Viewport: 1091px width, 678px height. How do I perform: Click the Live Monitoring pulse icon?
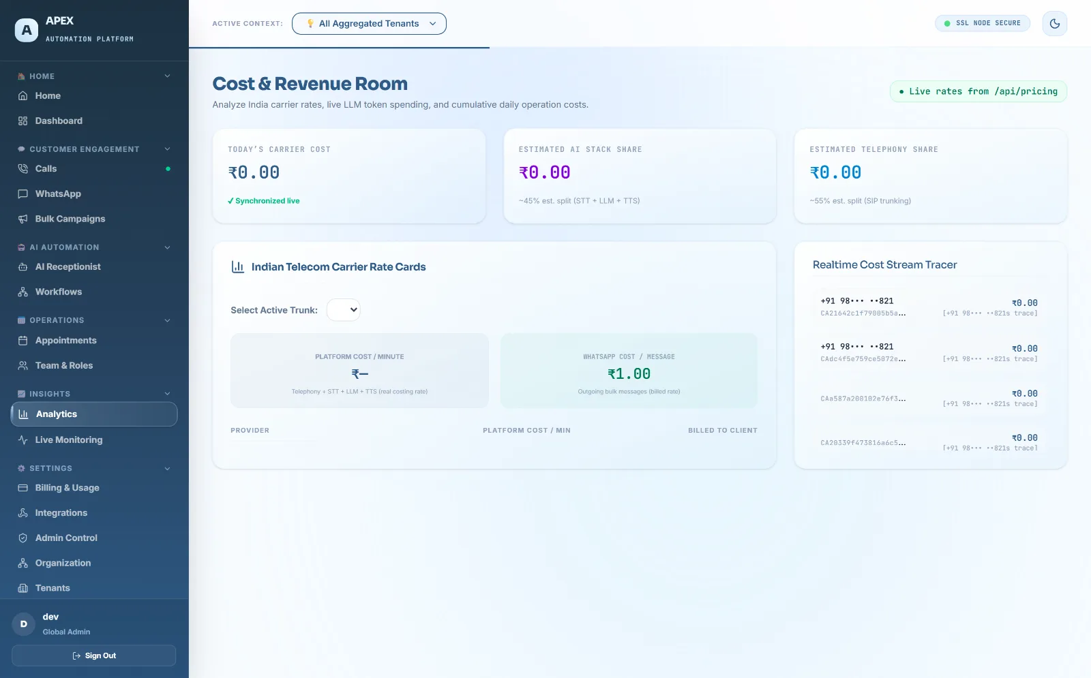coord(23,440)
